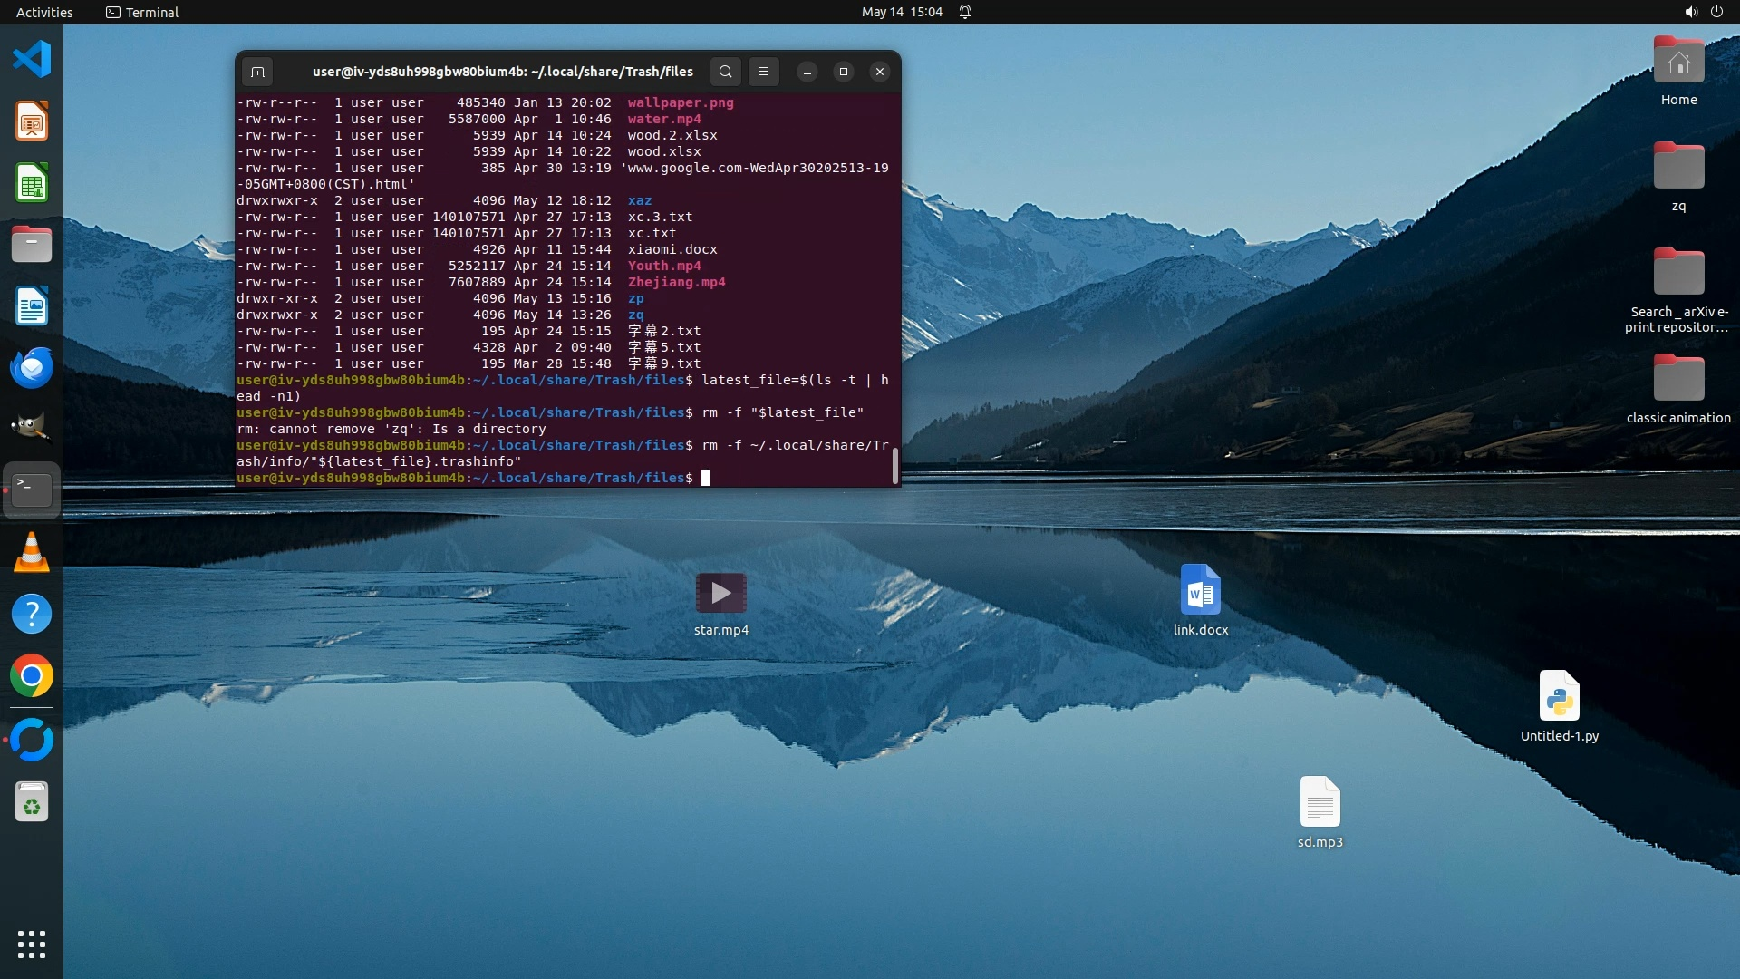Open Visual Studio Code from dock

[x=32, y=60]
